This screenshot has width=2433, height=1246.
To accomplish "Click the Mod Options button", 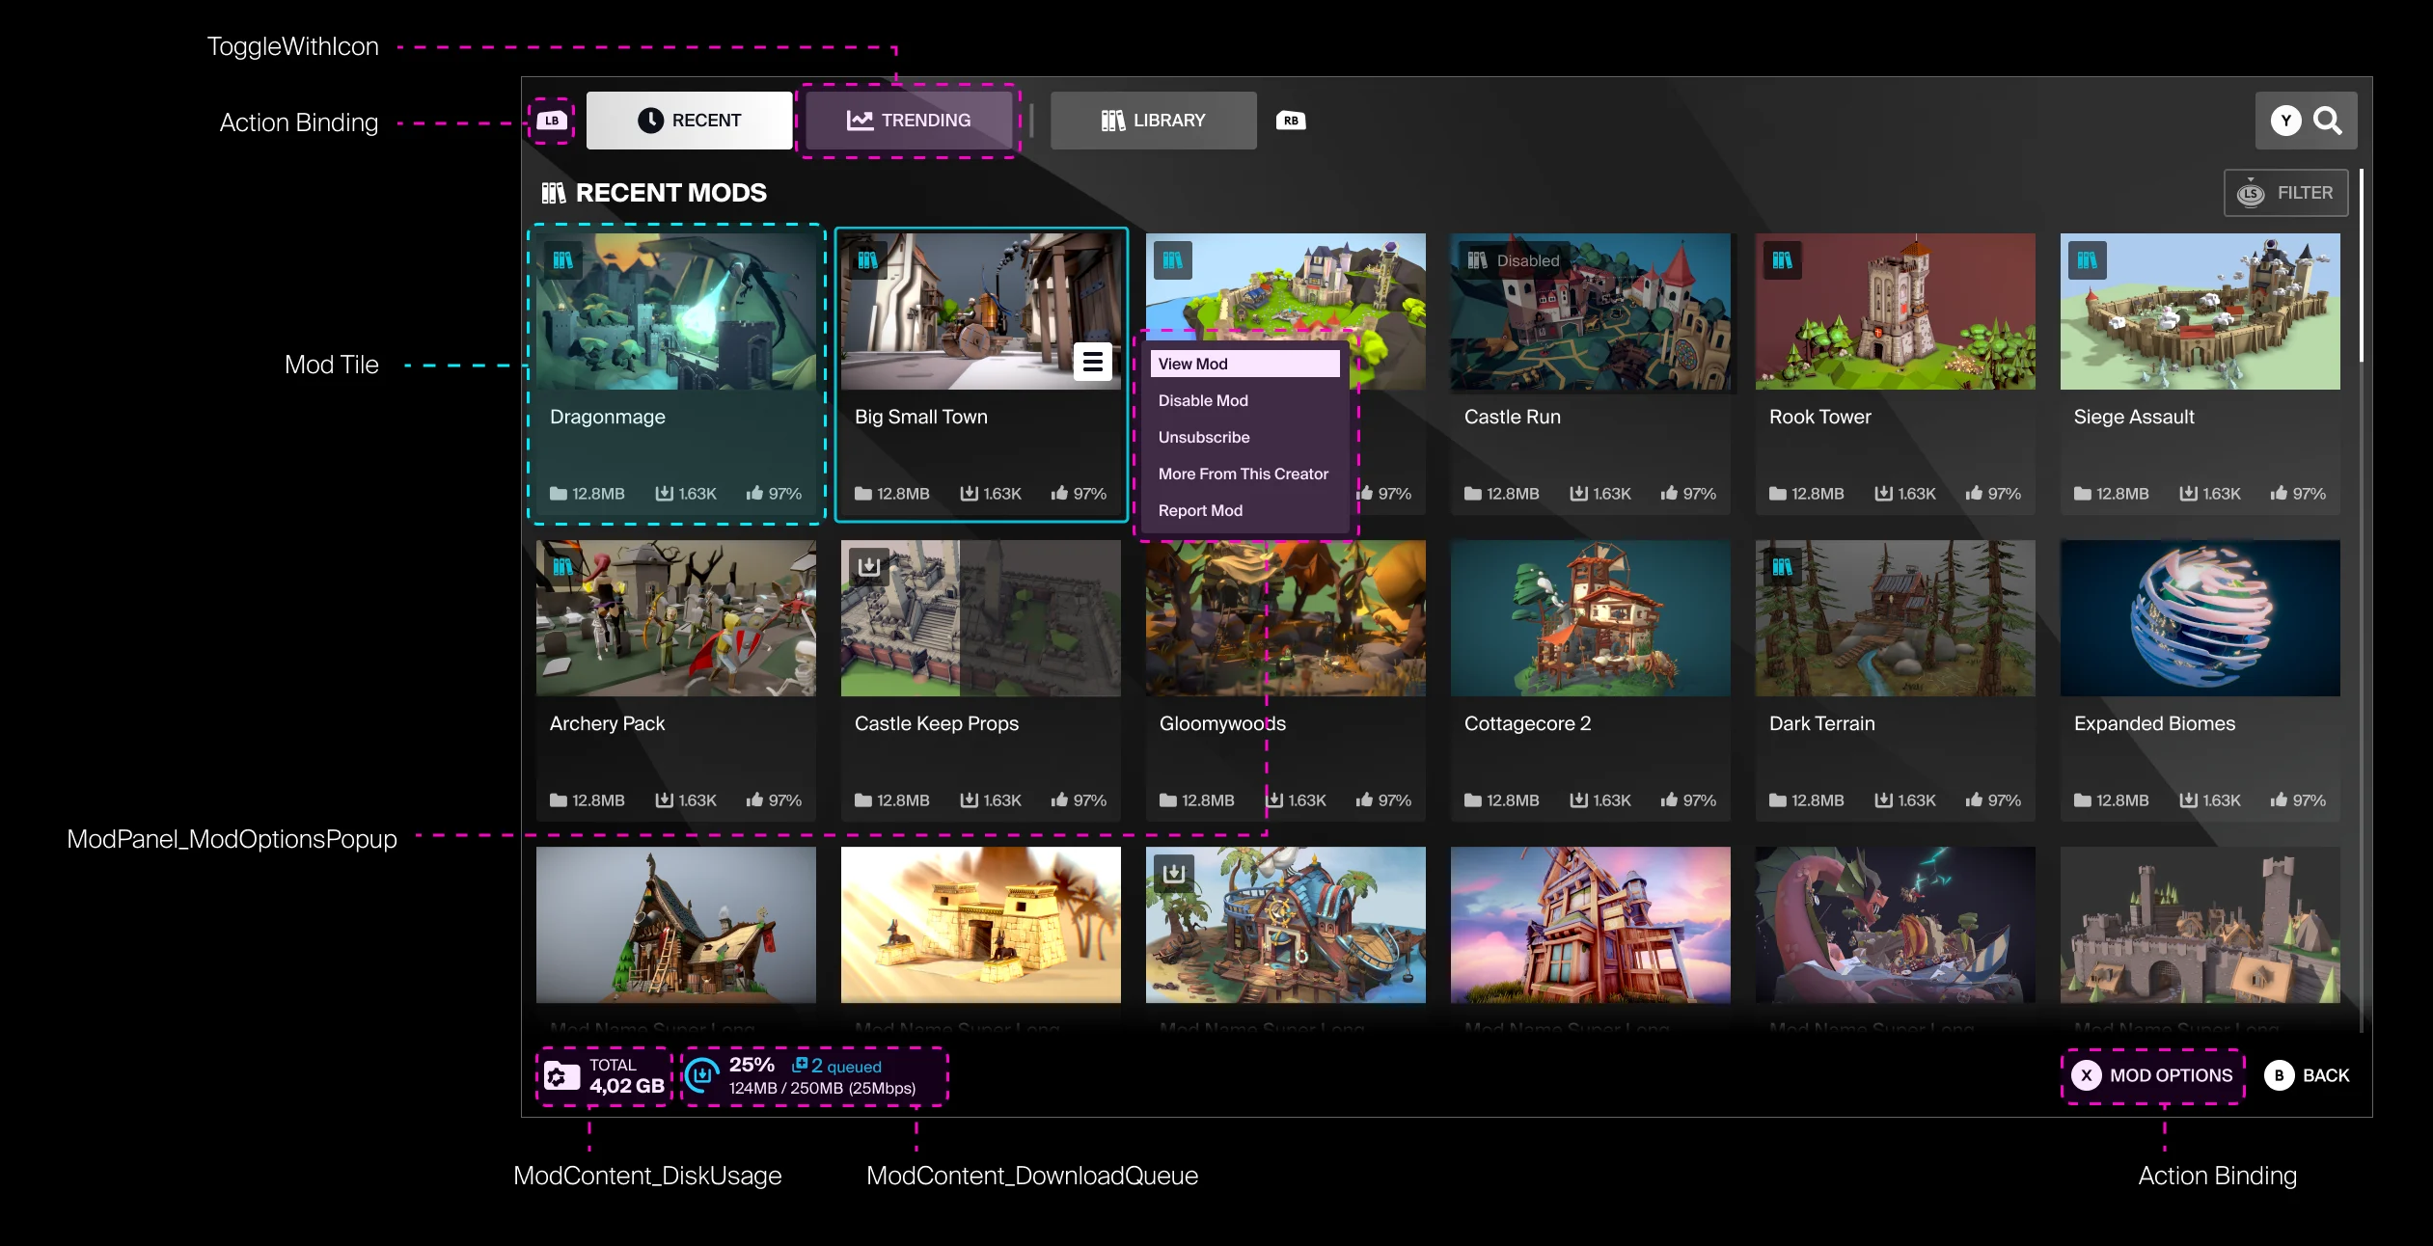I will [2153, 1075].
